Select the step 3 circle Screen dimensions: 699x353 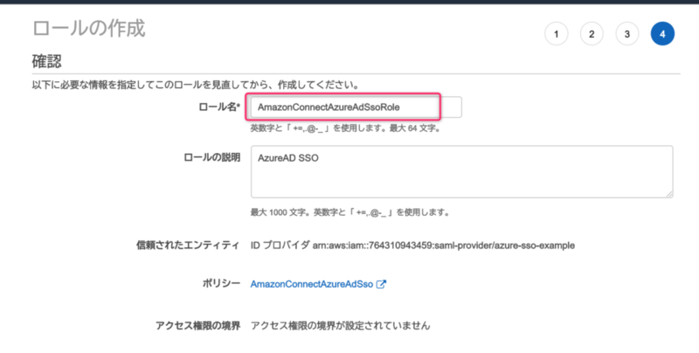pos(626,34)
